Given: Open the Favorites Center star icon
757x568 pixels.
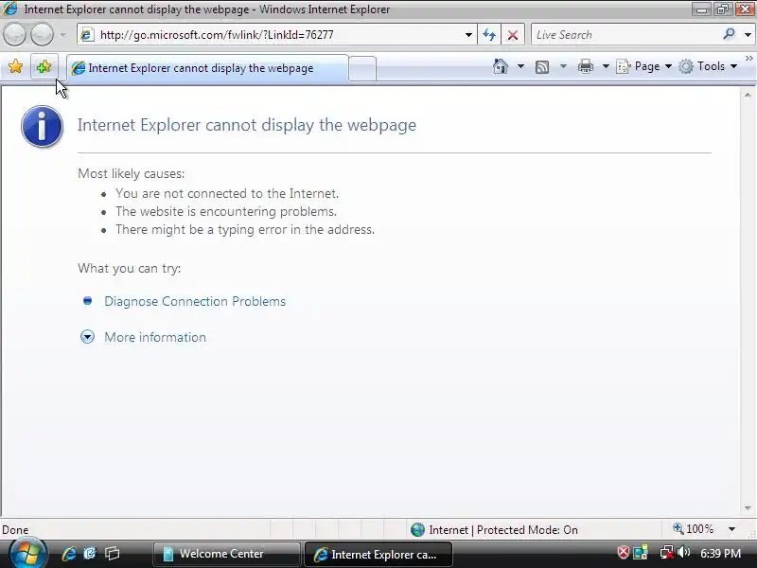Looking at the screenshot, I should point(15,66).
